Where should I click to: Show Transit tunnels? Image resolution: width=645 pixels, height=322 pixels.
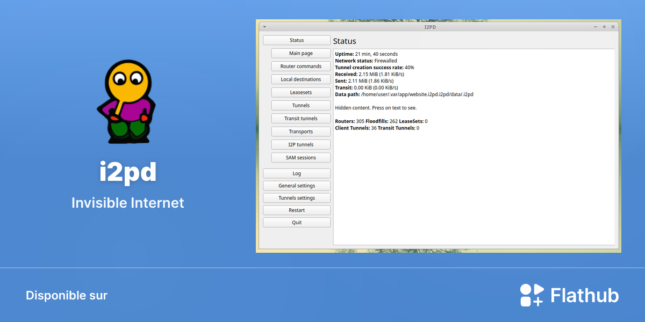(301, 119)
